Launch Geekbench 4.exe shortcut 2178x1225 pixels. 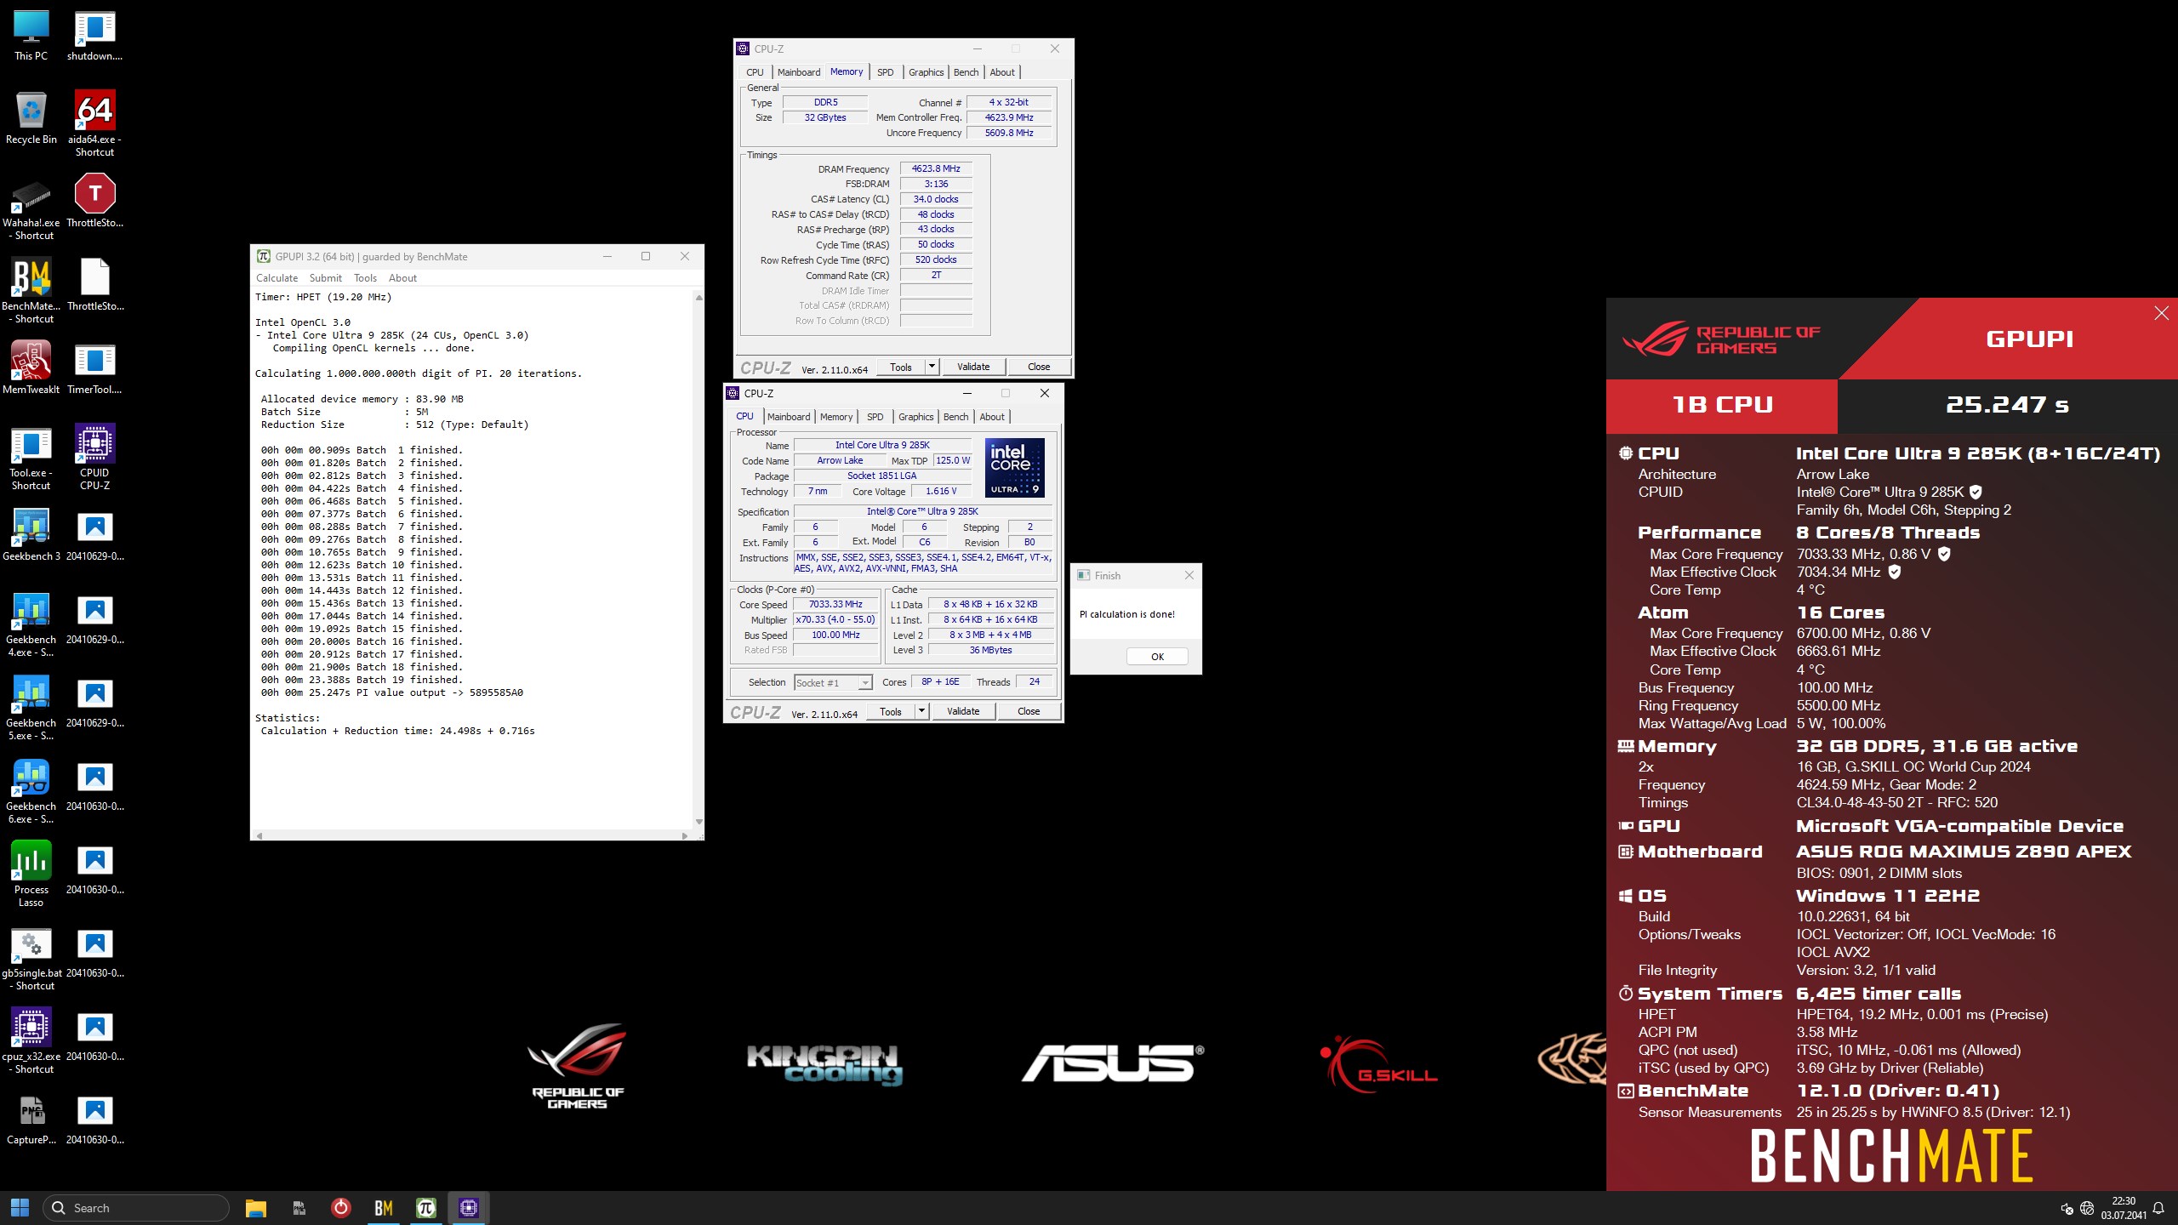31,624
